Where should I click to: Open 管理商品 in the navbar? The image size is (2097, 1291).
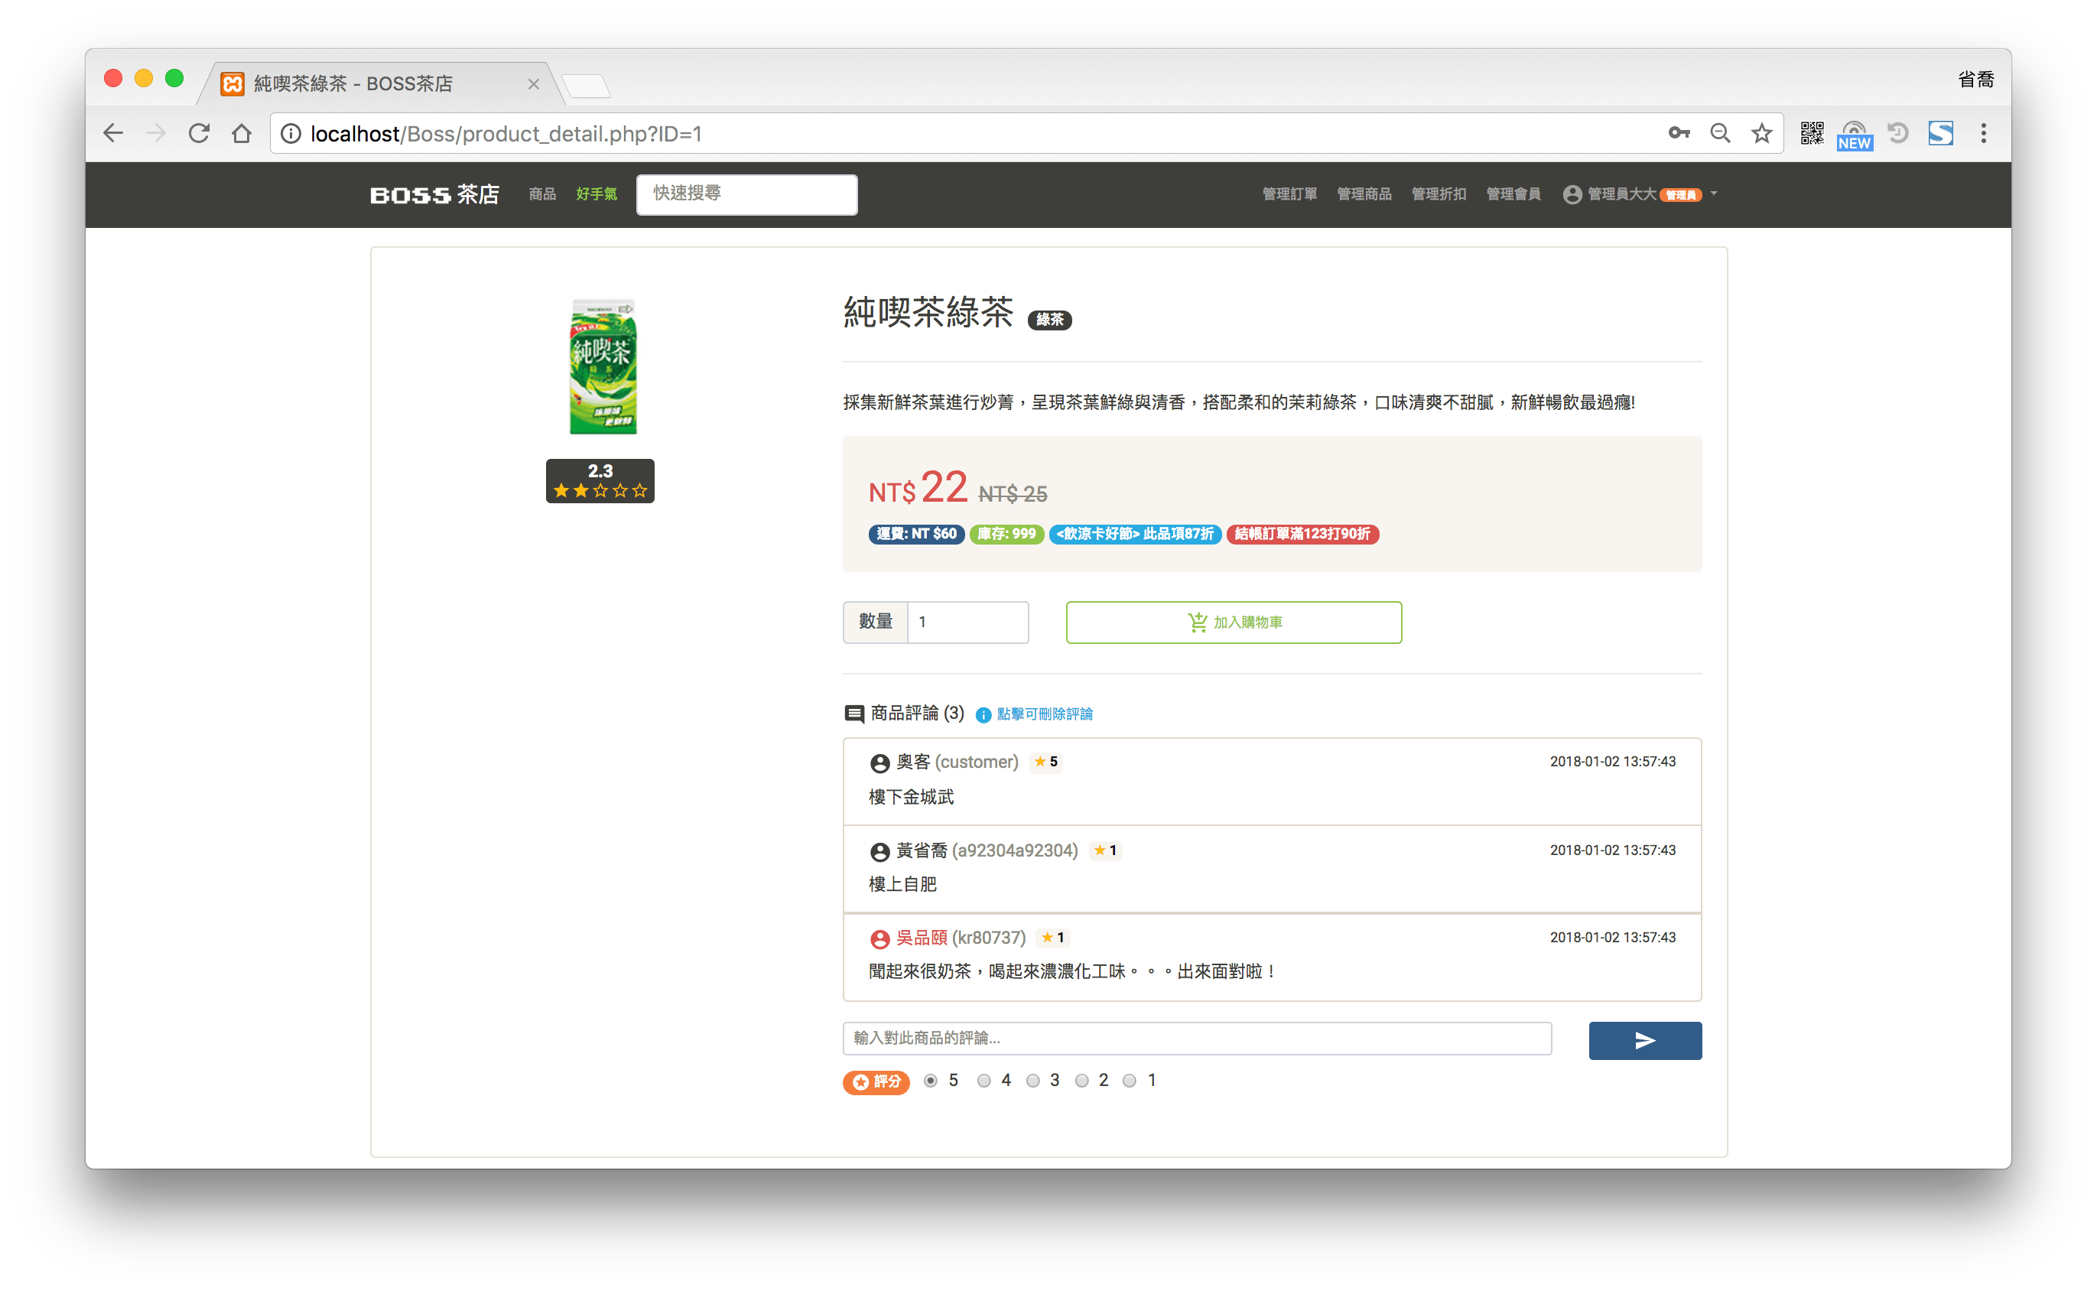pyautogui.click(x=1364, y=195)
